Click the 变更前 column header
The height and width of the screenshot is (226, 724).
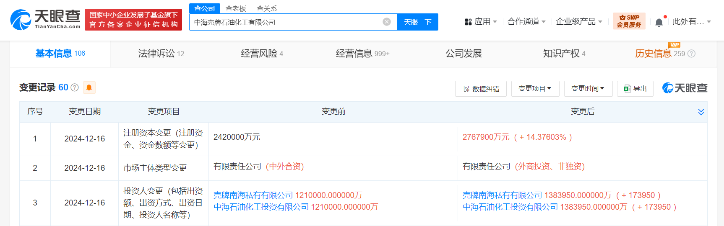pyautogui.click(x=333, y=111)
